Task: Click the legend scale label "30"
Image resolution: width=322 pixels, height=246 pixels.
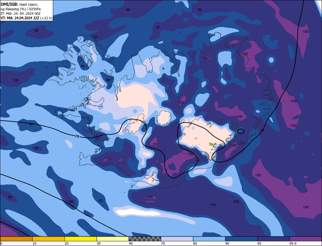Action: tap(99, 243)
